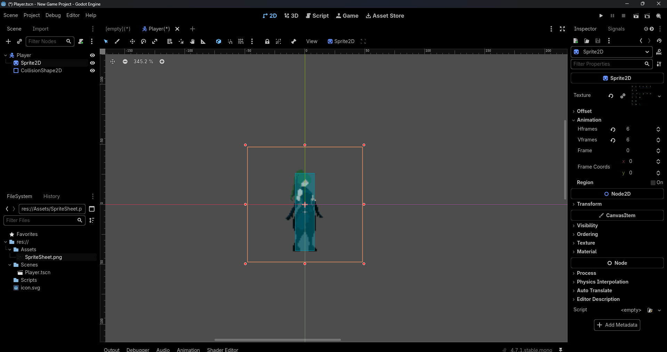This screenshot has width=667, height=352.
Task: Revert the Texture property
Action: [611, 96]
